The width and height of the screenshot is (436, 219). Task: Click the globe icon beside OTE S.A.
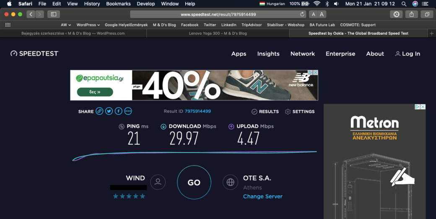230,182
